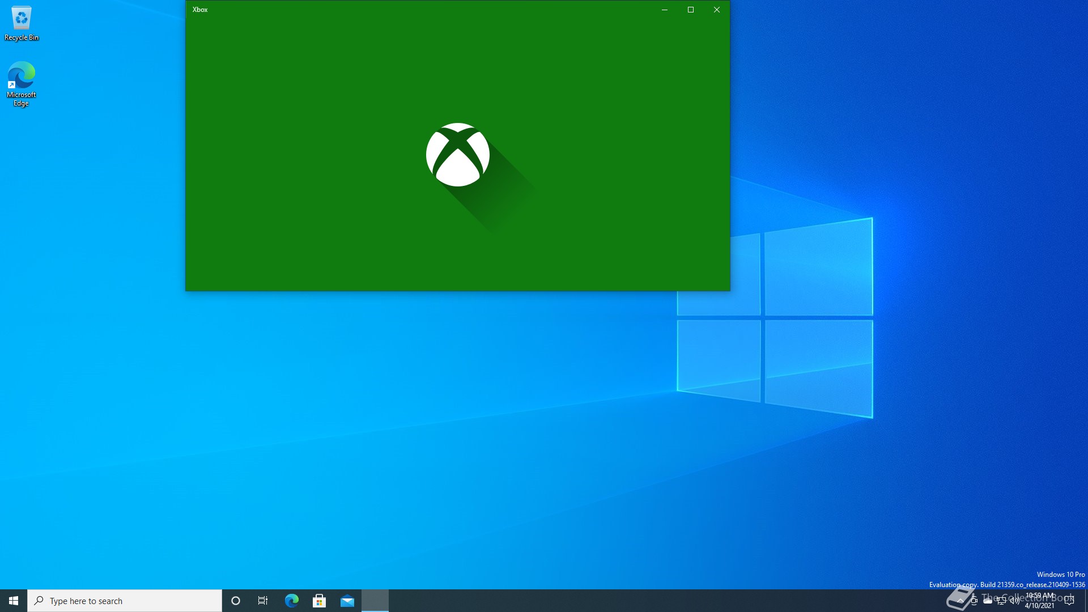Open the clock and date flyout

pos(1040,601)
